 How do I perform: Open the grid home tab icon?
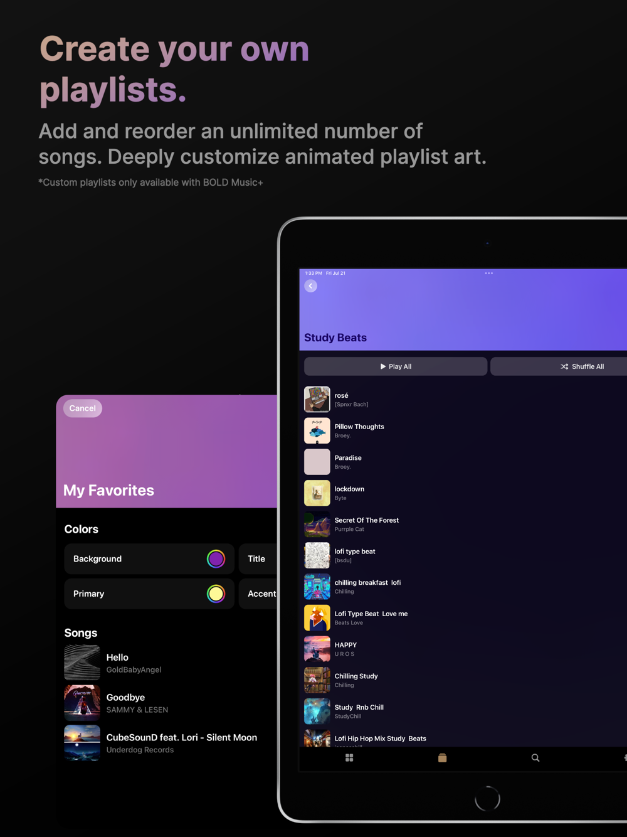tap(349, 758)
